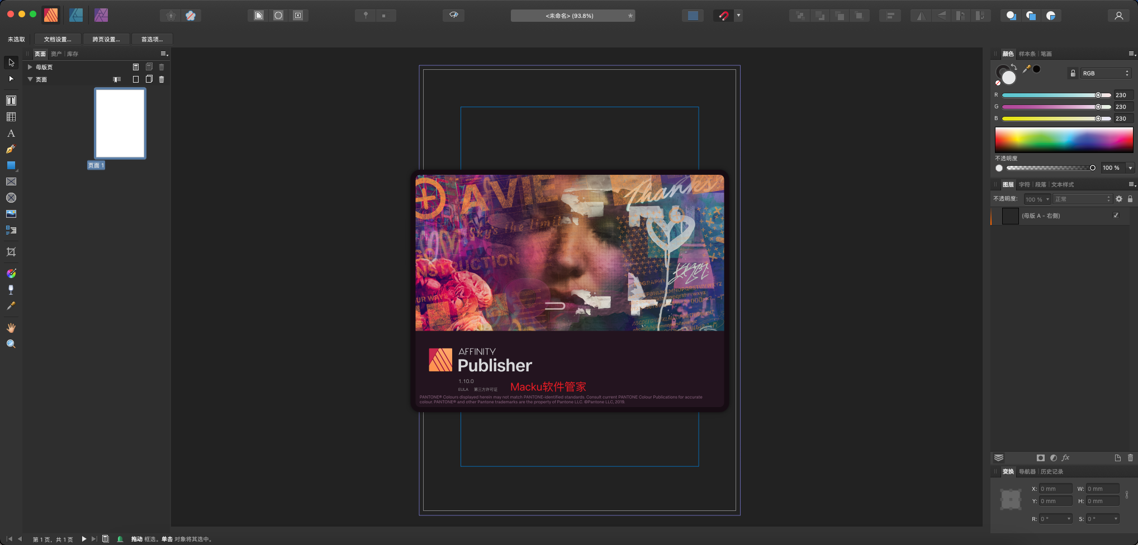Click the eyedropper in Colour panel
Image resolution: width=1138 pixels, height=545 pixels.
coord(1027,69)
